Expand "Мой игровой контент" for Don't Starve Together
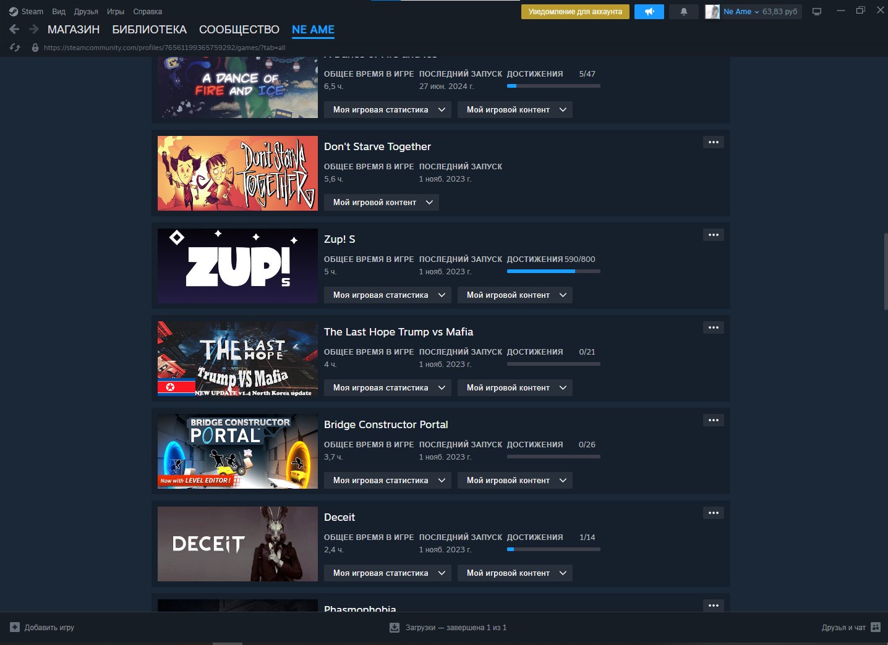This screenshot has width=888, height=645. tap(381, 203)
